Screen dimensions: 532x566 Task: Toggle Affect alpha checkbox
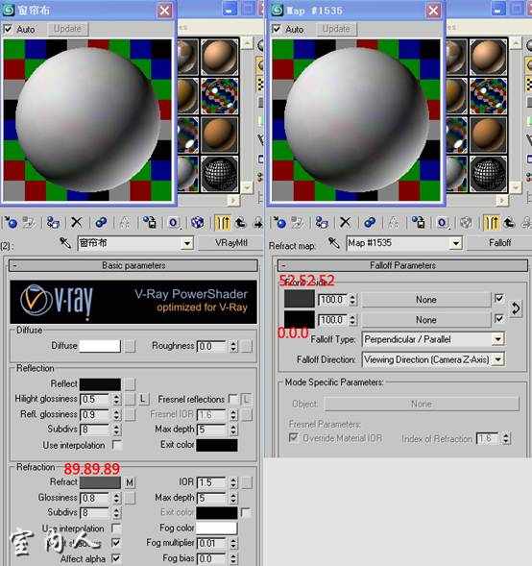coord(116,558)
